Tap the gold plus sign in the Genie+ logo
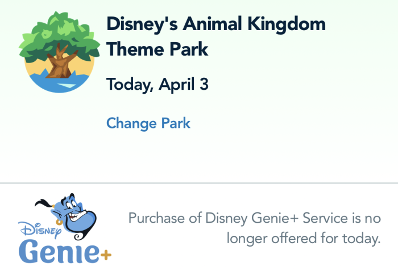Viewport: 398px width, 271px height. 106,255
